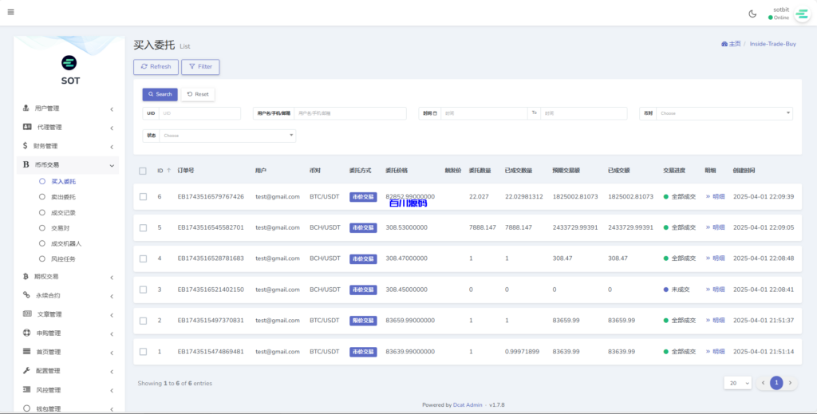817x414 pixels.
Task: Click the 申购管理 lifebuoy icon
Action: click(x=26, y=333)
